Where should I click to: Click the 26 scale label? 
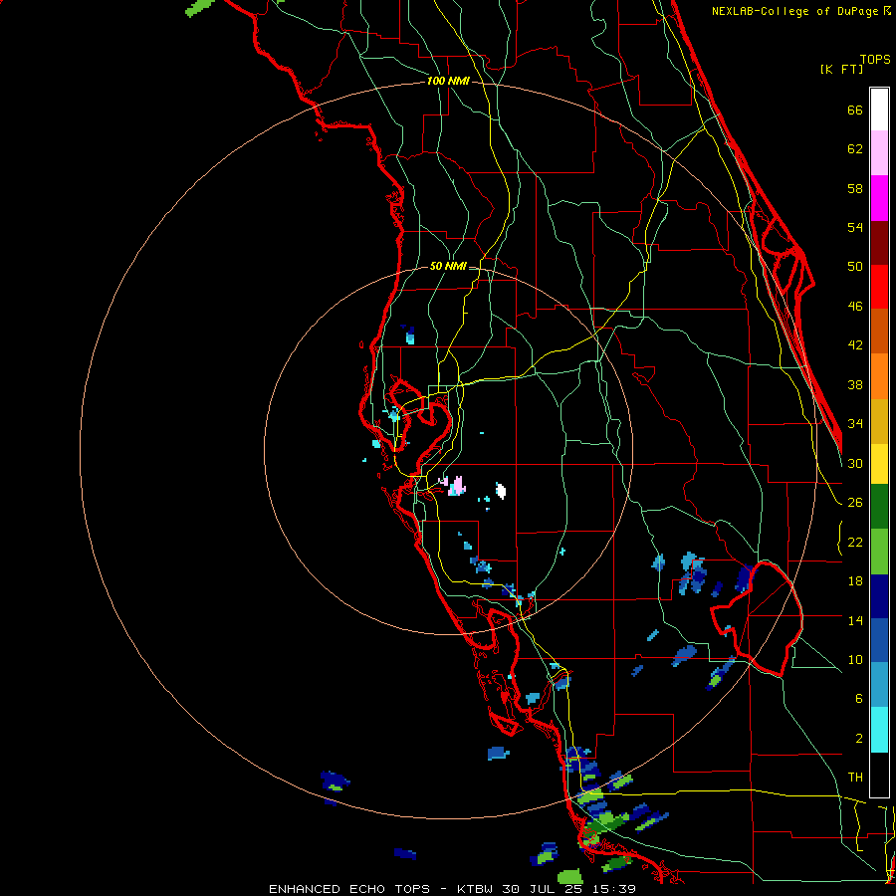855,503
